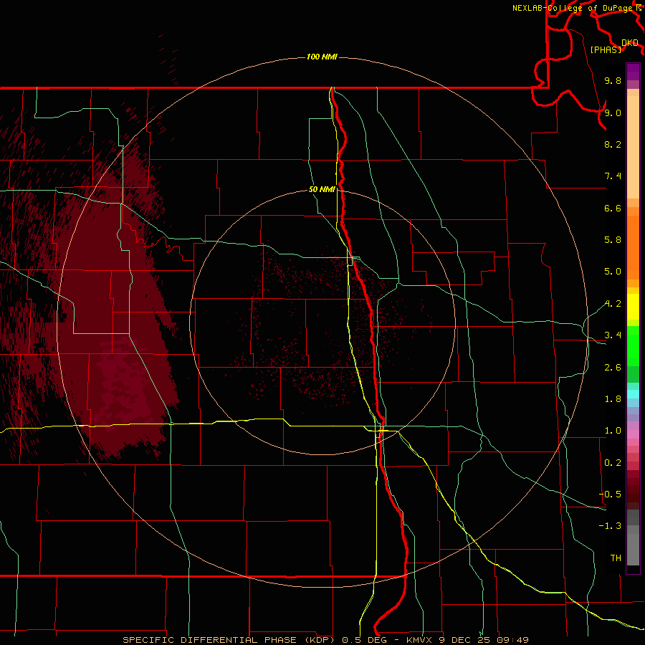
Task: Select the 5.8 value on color scale
Action: pos(613,240)
